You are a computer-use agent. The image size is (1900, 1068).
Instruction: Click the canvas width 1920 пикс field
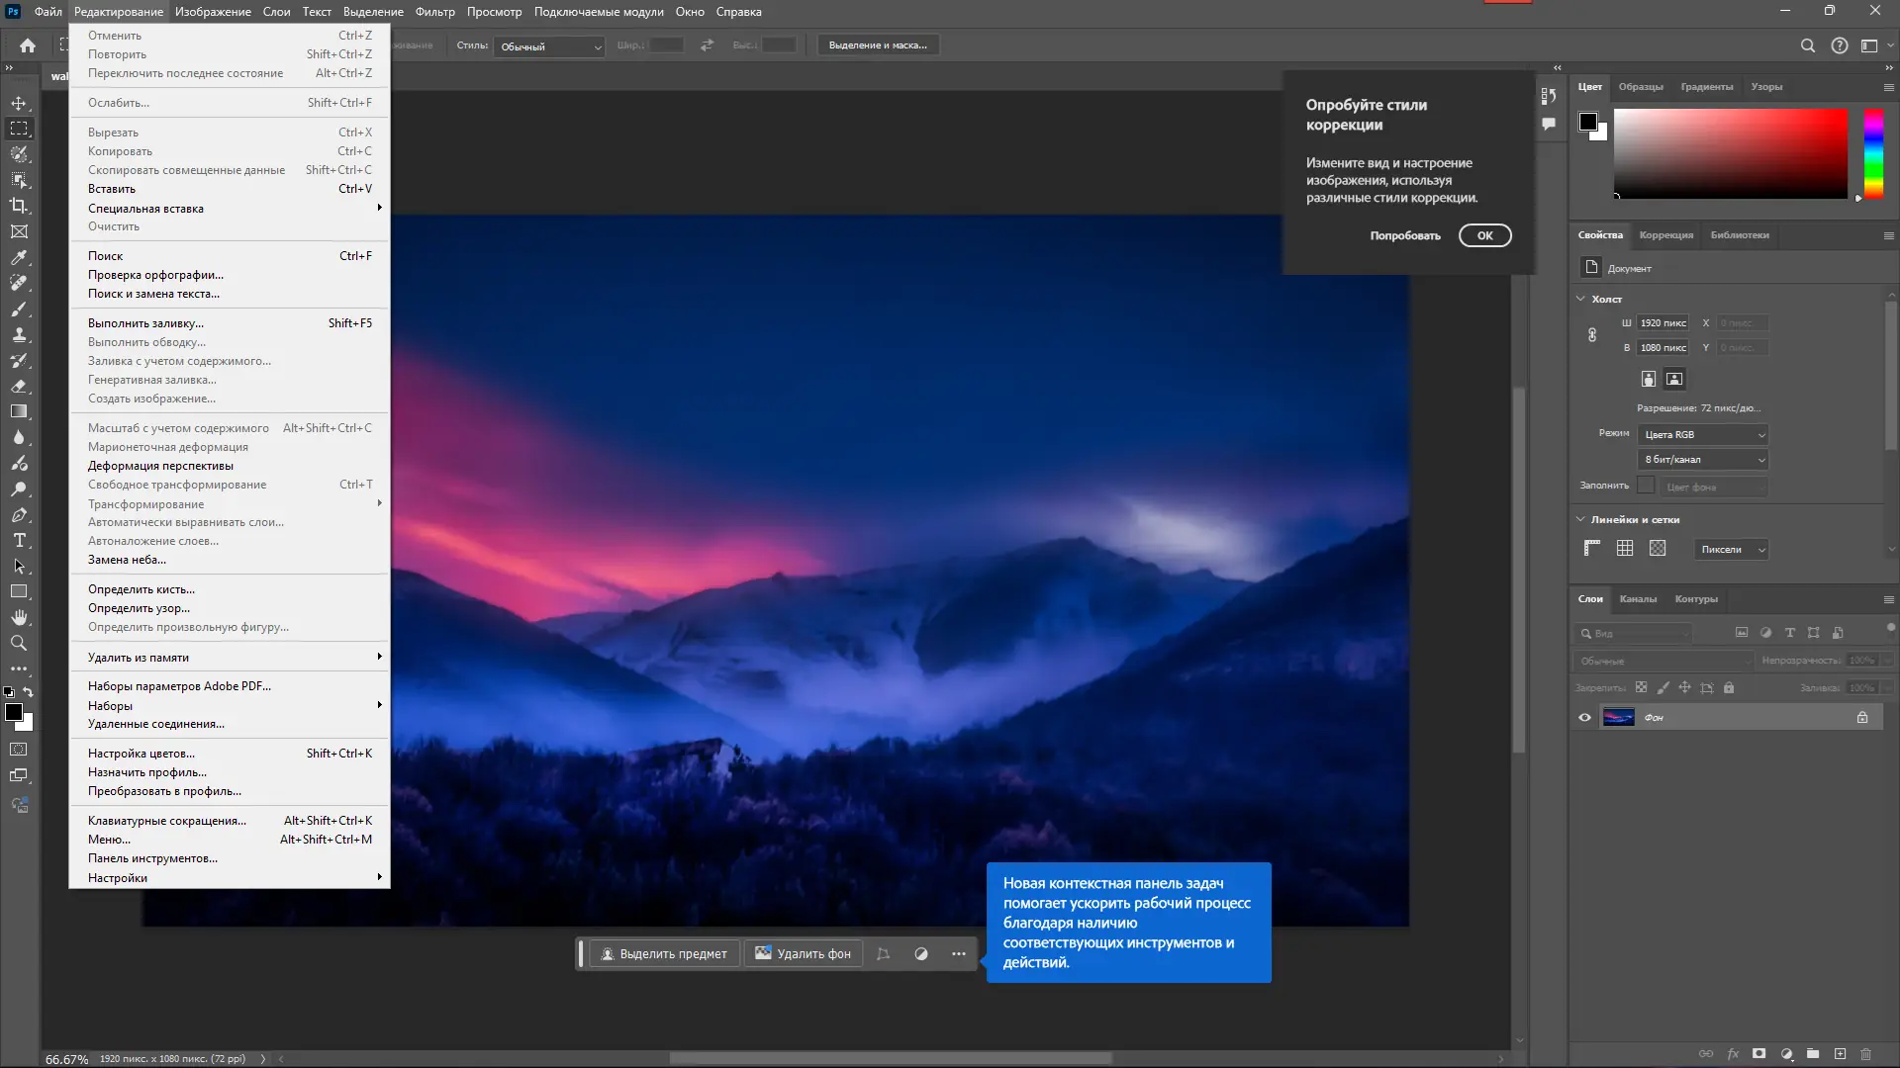coord(1662,323)
